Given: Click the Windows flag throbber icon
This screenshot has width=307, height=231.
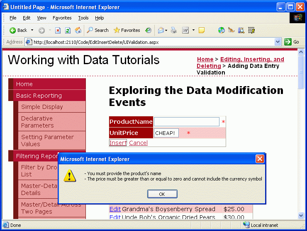Looking at the screenshot, I should (x=297, y=18).
